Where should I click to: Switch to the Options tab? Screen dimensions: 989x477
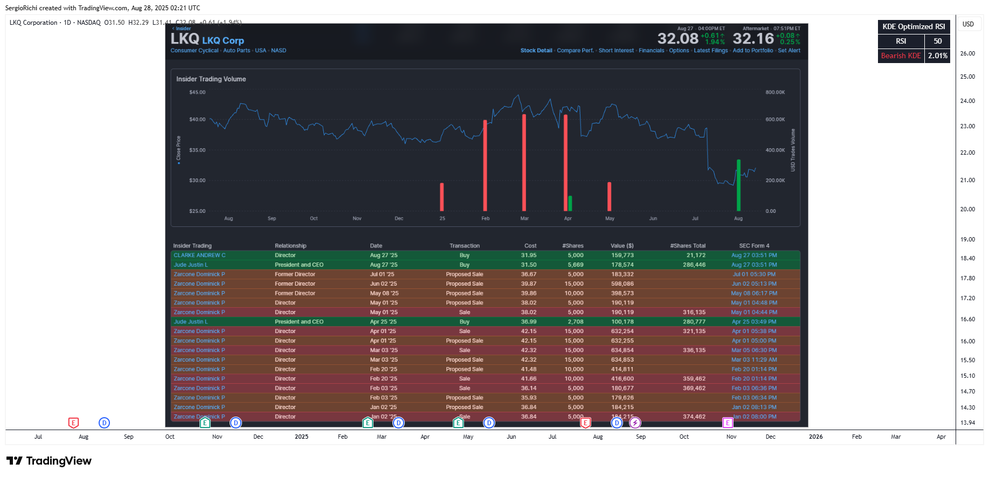679,51
